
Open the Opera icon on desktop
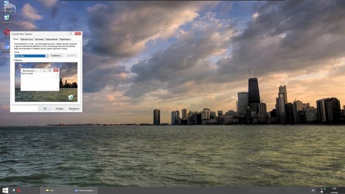coord(7,32)
